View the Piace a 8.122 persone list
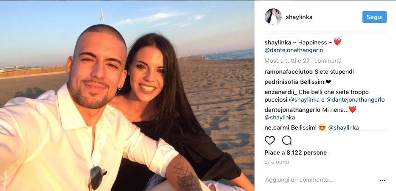Screen dimensions: 396x191 (x=295, y=152)
